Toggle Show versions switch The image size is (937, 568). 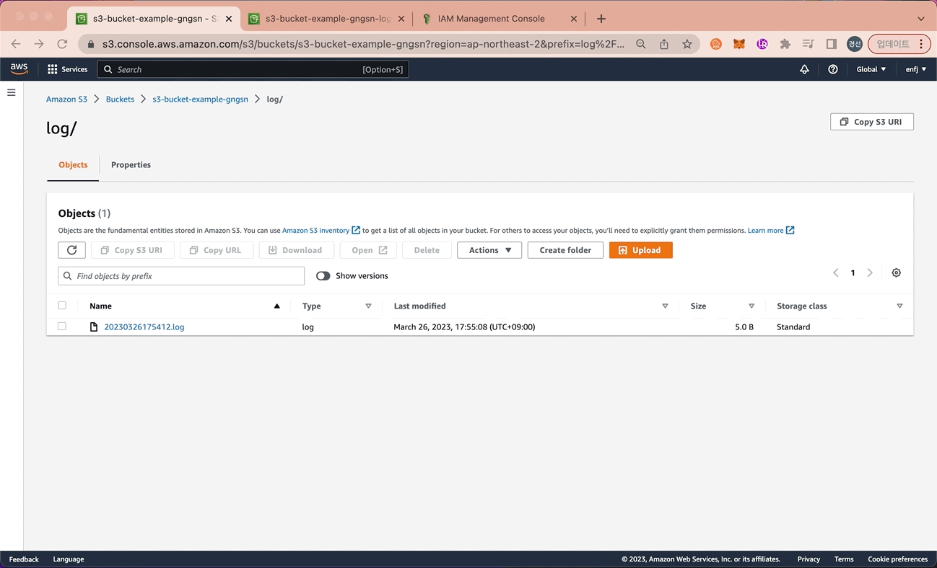(323, 276)
